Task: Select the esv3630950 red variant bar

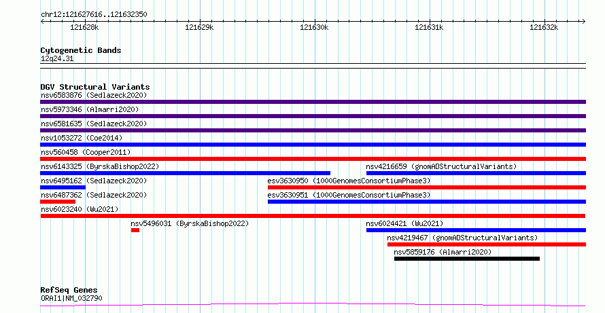Action: [427, 187]
